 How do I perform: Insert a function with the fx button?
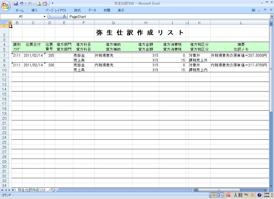64,16
